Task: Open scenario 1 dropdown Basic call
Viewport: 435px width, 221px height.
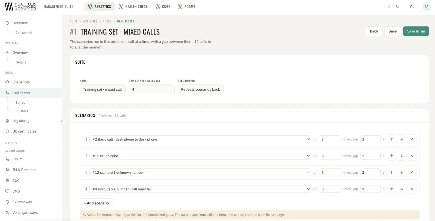Action: coord(200,139)
